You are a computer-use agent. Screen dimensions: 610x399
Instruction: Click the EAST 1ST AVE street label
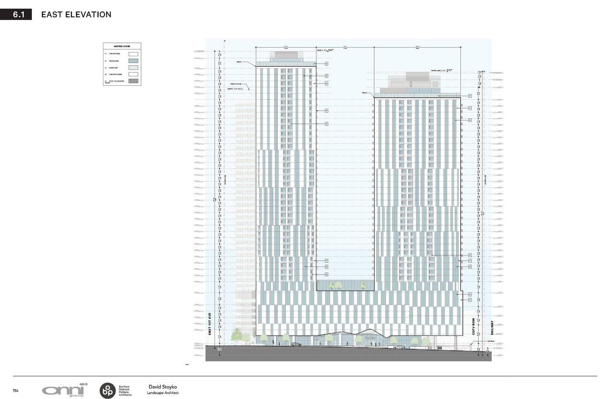click(210, 323)
